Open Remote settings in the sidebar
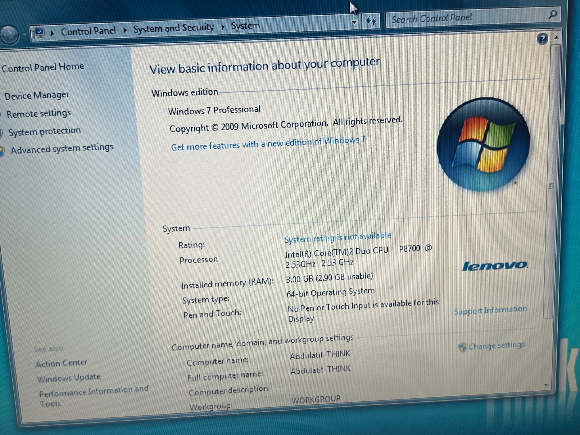This screenshot has width=580, height=435. click(39, 114)
